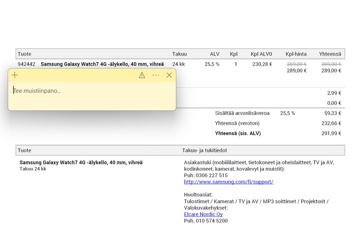The image size is (354, 227).
Task: Click 'Tuote' header in the lower table
Action: pyautogui.click(x=24, y=150)
